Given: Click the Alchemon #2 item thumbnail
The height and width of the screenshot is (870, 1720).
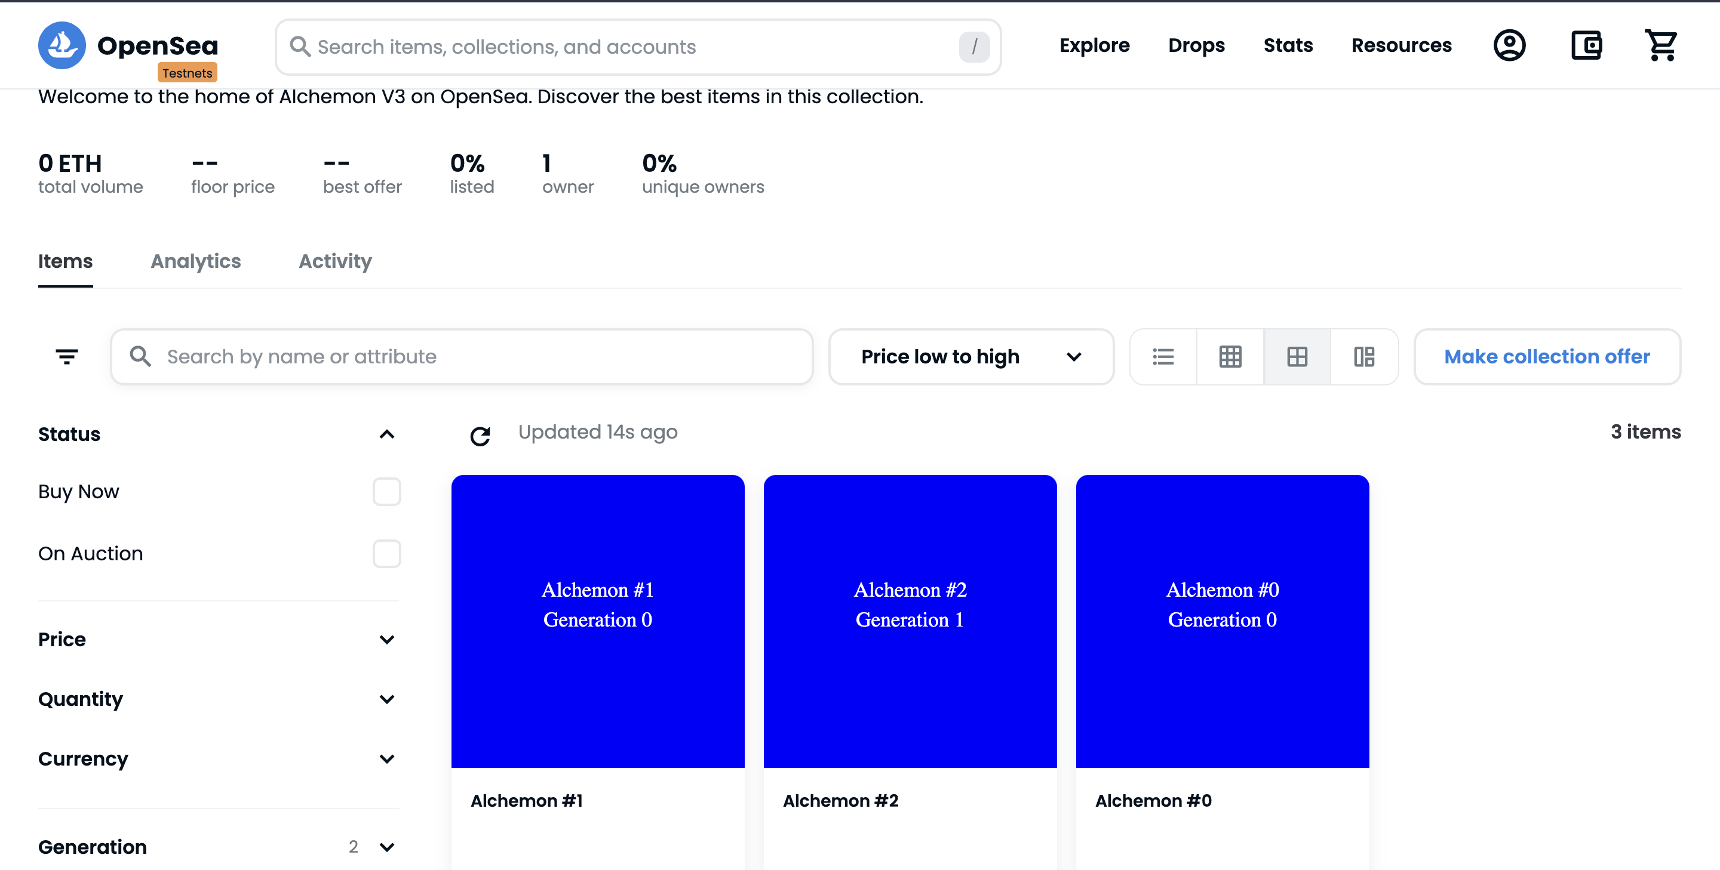Looking at the screenshot, I should tap(910, 621).
